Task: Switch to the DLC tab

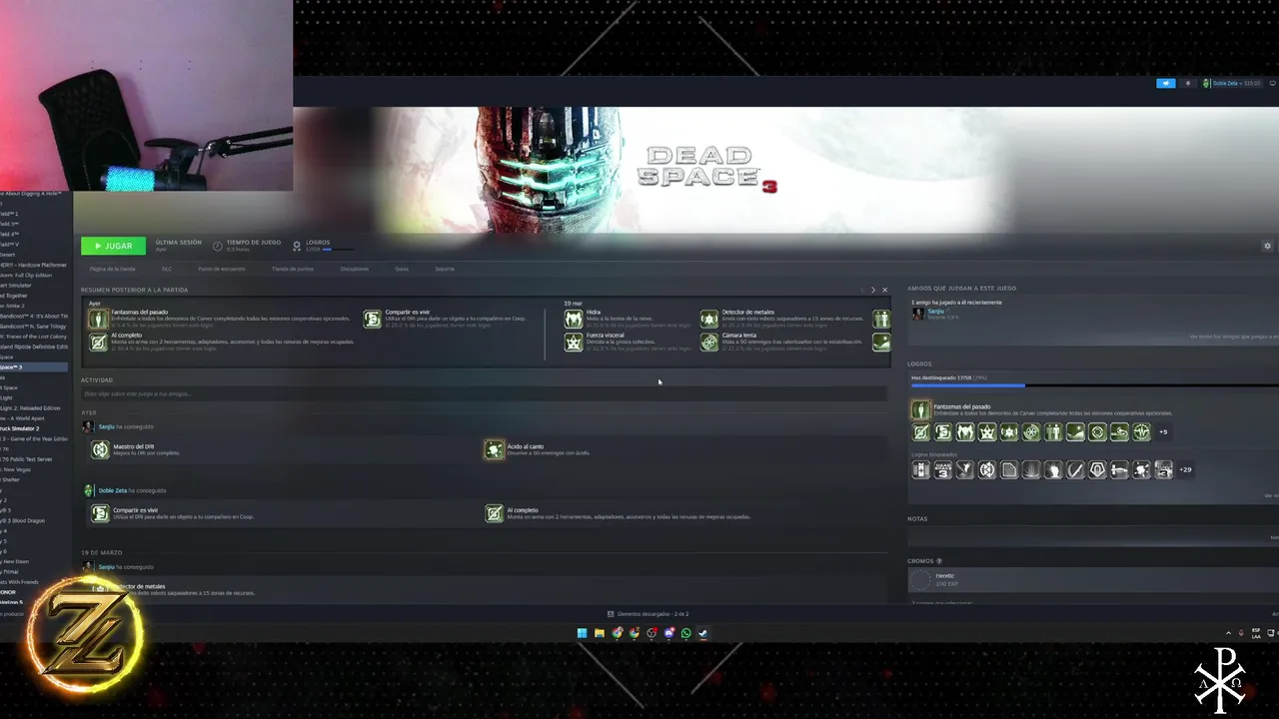Action: [x=167, y=269]
